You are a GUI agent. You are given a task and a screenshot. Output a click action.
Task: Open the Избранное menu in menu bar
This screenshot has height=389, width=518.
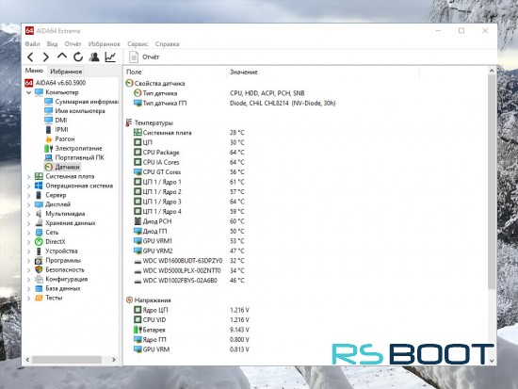pyautogui.click(x=104, y=44)
